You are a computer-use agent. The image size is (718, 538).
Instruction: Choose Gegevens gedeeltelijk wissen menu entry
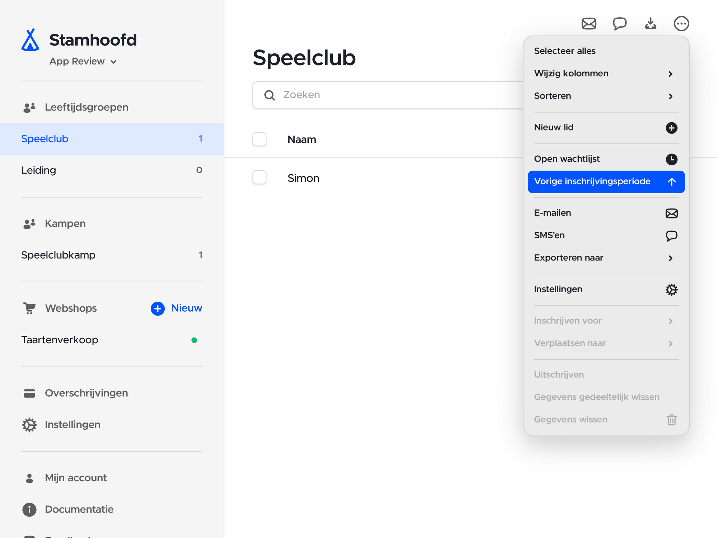606,397
